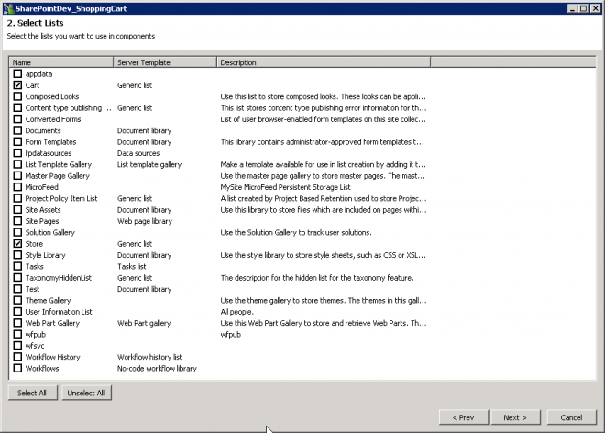Tick the Master Page Gallery checkbox
The image size is (605, 433).
(17, 175)
